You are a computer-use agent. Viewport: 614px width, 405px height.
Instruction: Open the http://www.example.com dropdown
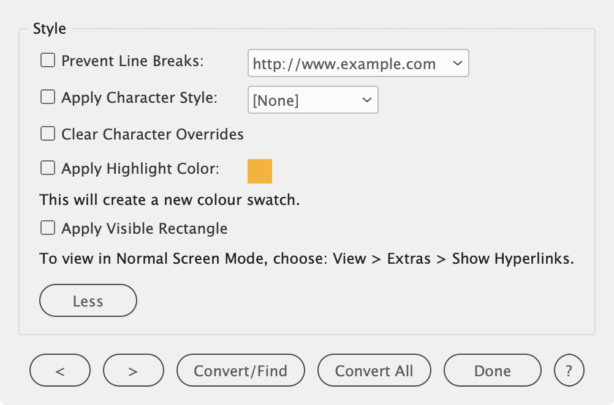coord(358,63)
